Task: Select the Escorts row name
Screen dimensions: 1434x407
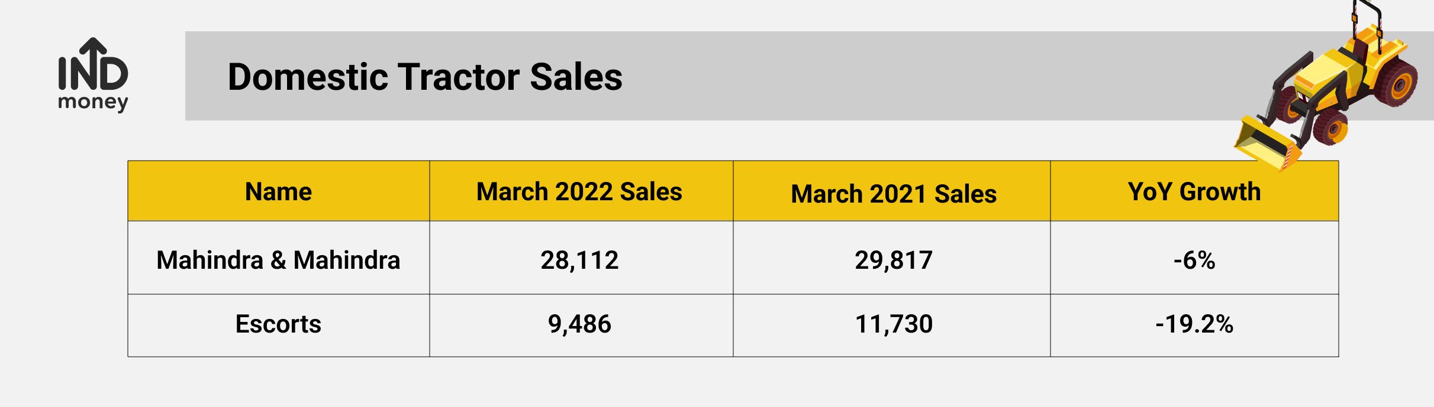Action: (x=278, y=324)
